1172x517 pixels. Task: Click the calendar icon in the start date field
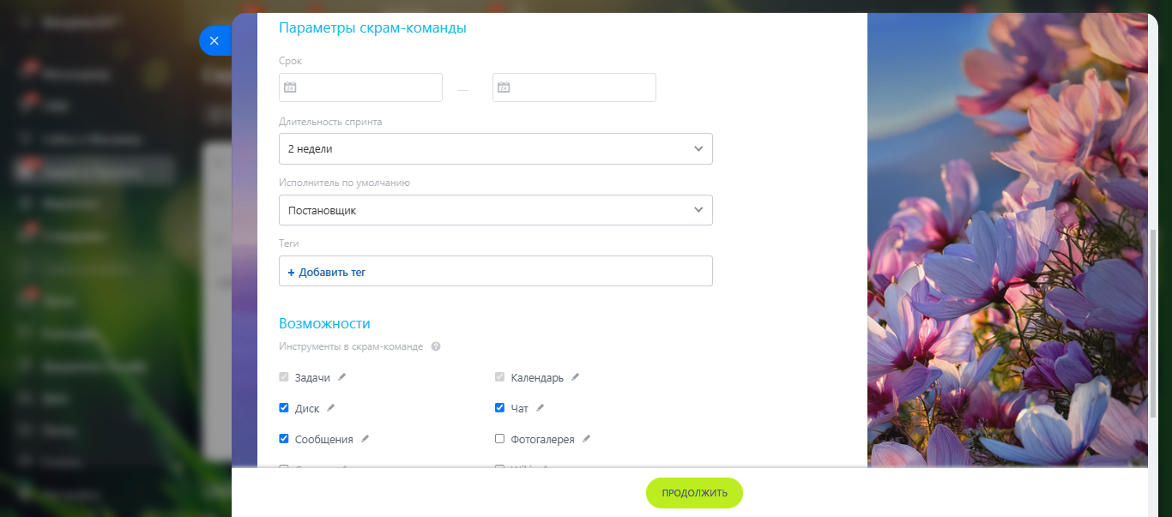[290, 87]
